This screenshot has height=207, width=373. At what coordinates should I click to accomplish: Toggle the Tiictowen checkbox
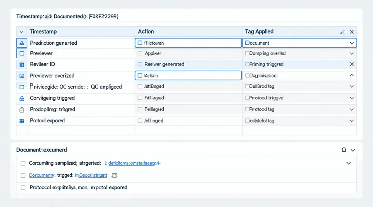click(x=140, y=43)
